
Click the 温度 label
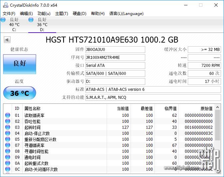pyautogui.click(x=19, y=82)
